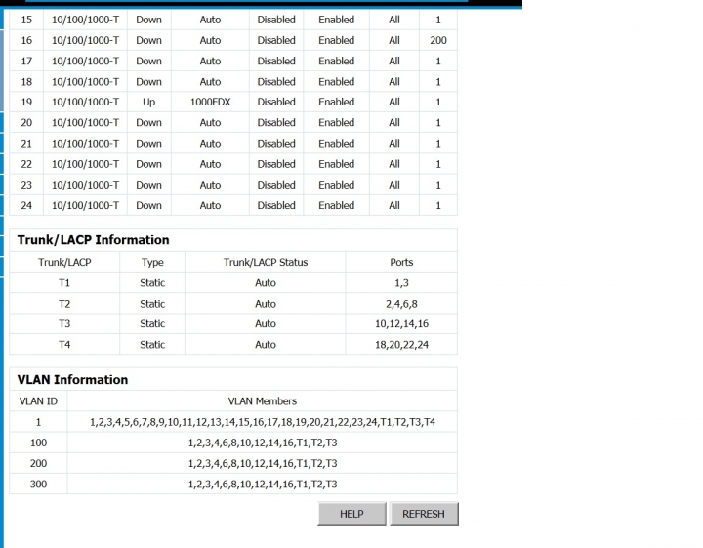
Task: Click port number 21 cell
Action: pyautogui.click(x=26, y=144)
